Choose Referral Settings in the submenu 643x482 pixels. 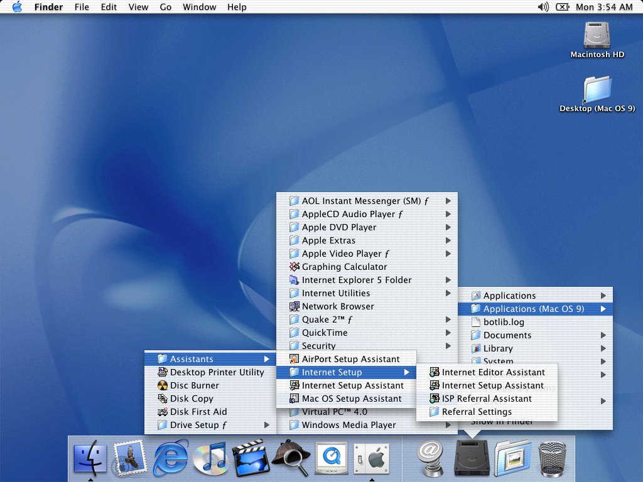pyautogui.click(x=487, y=412)
